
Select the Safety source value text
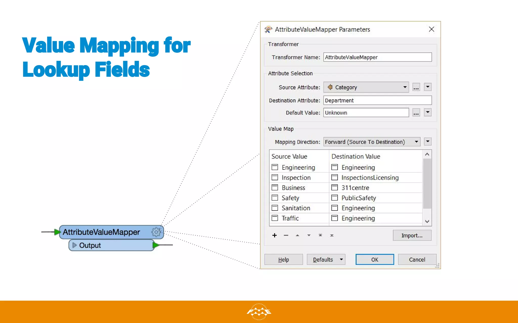(x=290, y=198)
